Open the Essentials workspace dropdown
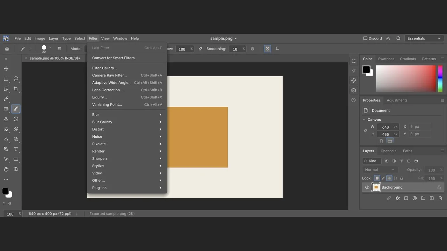The height and width of the screenshot is (251, 447). point(424,38)
